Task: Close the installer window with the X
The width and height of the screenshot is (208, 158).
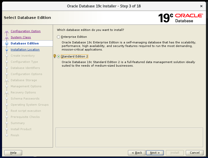Action: (x=201, y=6)
